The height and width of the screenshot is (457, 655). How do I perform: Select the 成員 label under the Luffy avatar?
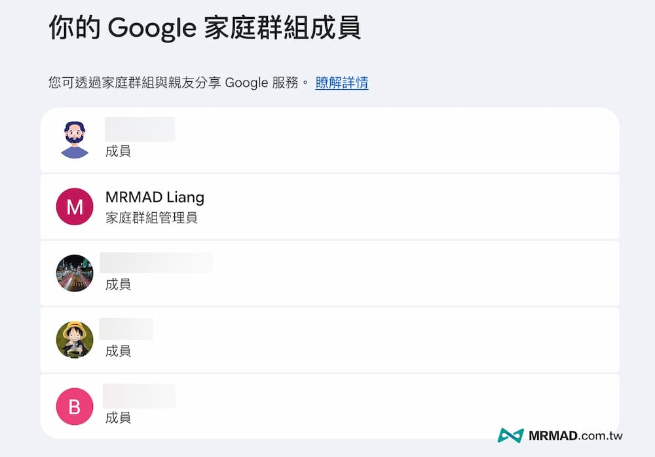(117, 351)
